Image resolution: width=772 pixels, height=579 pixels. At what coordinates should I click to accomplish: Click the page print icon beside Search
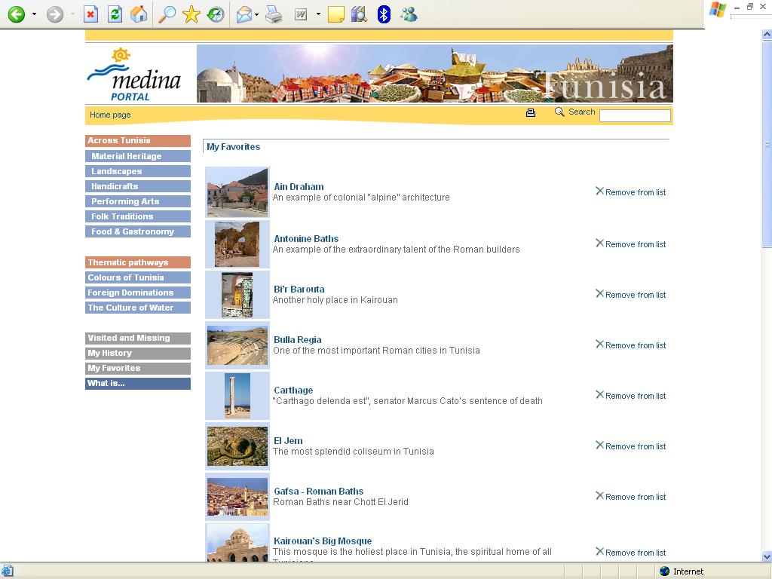pyautogui.click(x=531, y=113)
